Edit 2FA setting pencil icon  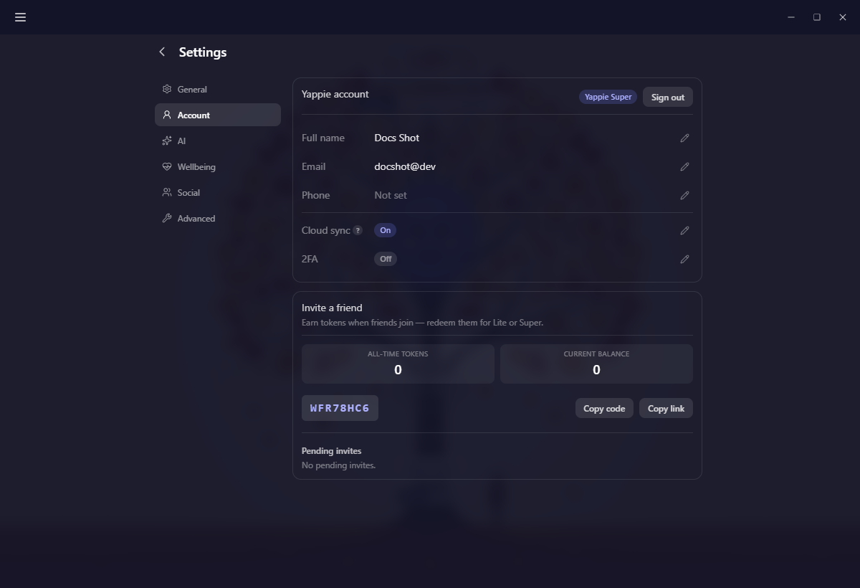tap(684, 259)
